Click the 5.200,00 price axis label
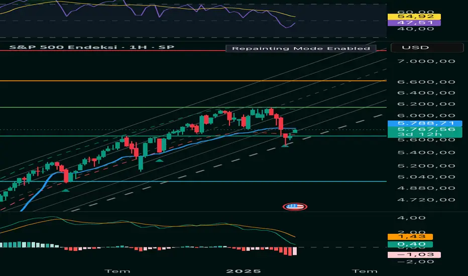The height and width of the screenshot is (276, 468). click(x=426, y=166)
